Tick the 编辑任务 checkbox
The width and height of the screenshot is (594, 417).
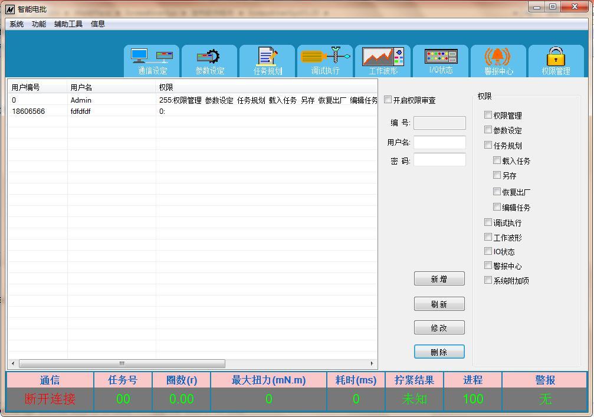pyautogui.click(x=497, y=207)
